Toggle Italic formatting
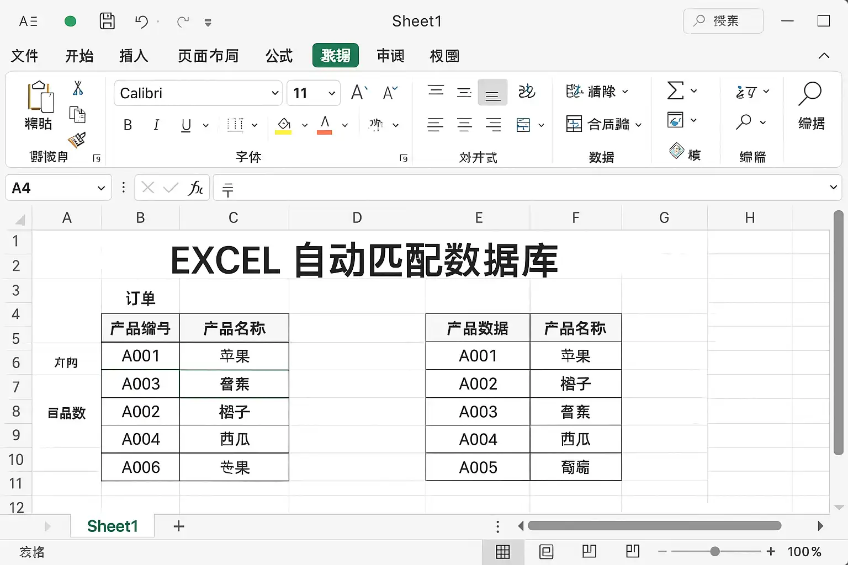This screenshot has width=848, height=565. [156, 125]
